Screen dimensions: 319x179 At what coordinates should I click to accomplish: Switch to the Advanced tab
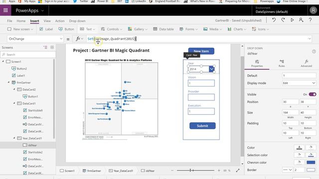(307, 63)
